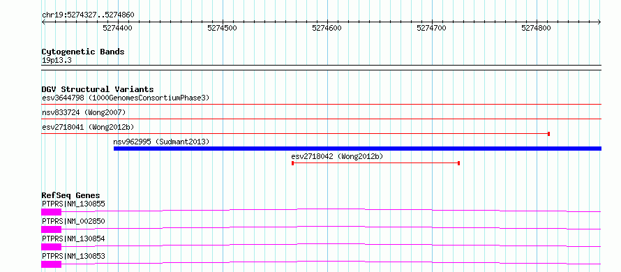This screenshot has height=272, width=621.
Task: Click the red esv2718042 variant line
Action: click(x=375, y=163)
